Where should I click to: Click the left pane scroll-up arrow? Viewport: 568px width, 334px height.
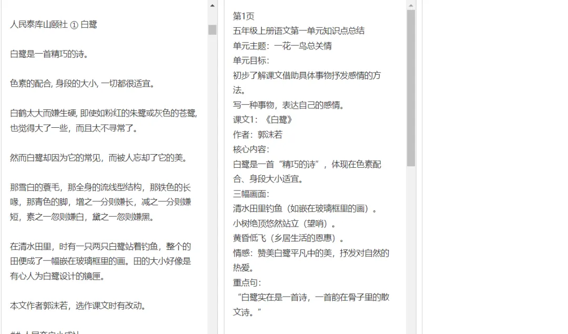(x=212, y=5)
